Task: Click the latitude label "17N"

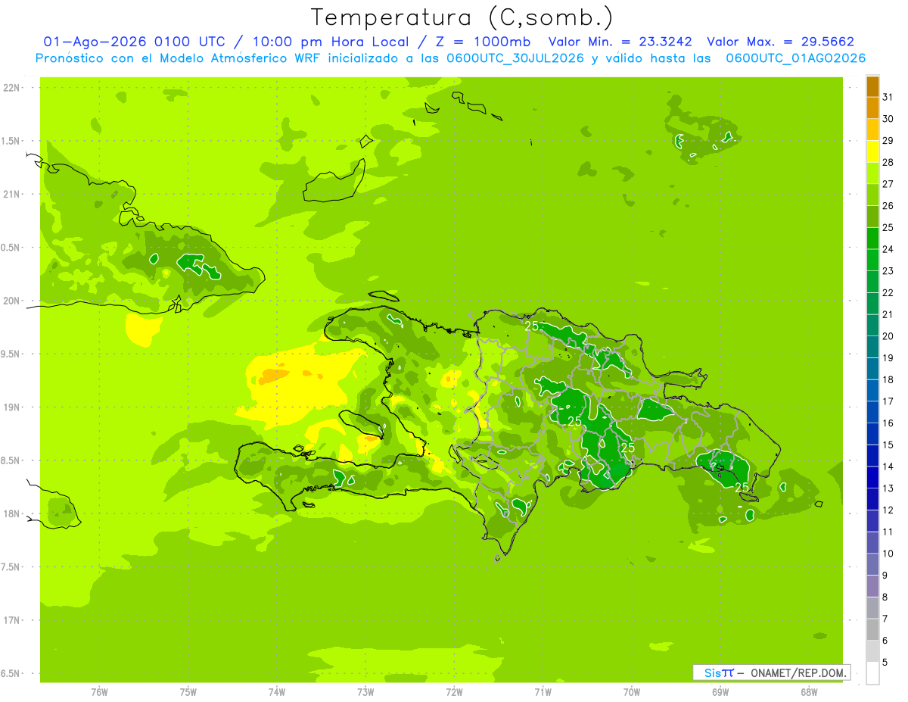Action: point(13,620)
